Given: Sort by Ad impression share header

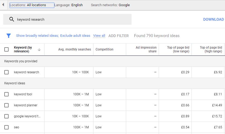Looking at the screenshot, I should pos(146,49).
